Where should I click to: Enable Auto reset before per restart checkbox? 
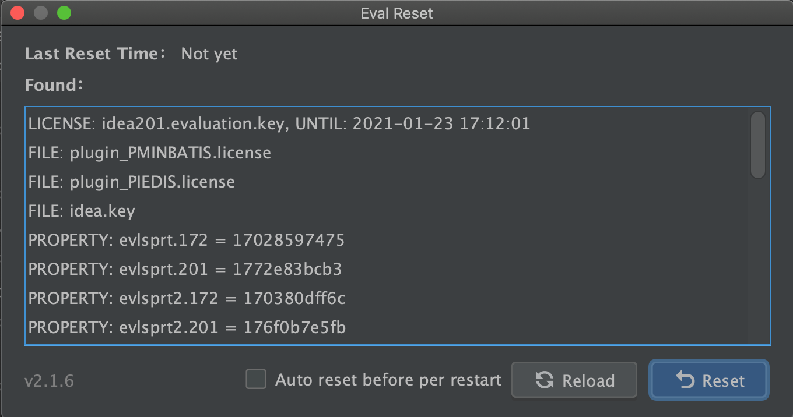tap(255, 380)
